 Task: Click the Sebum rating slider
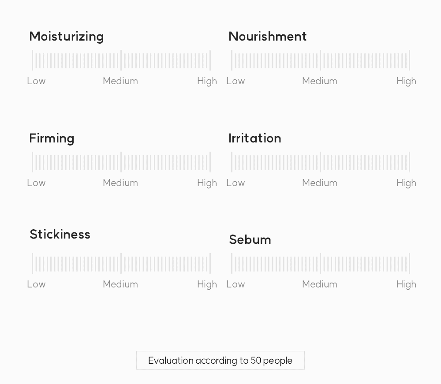coord(321,264)
